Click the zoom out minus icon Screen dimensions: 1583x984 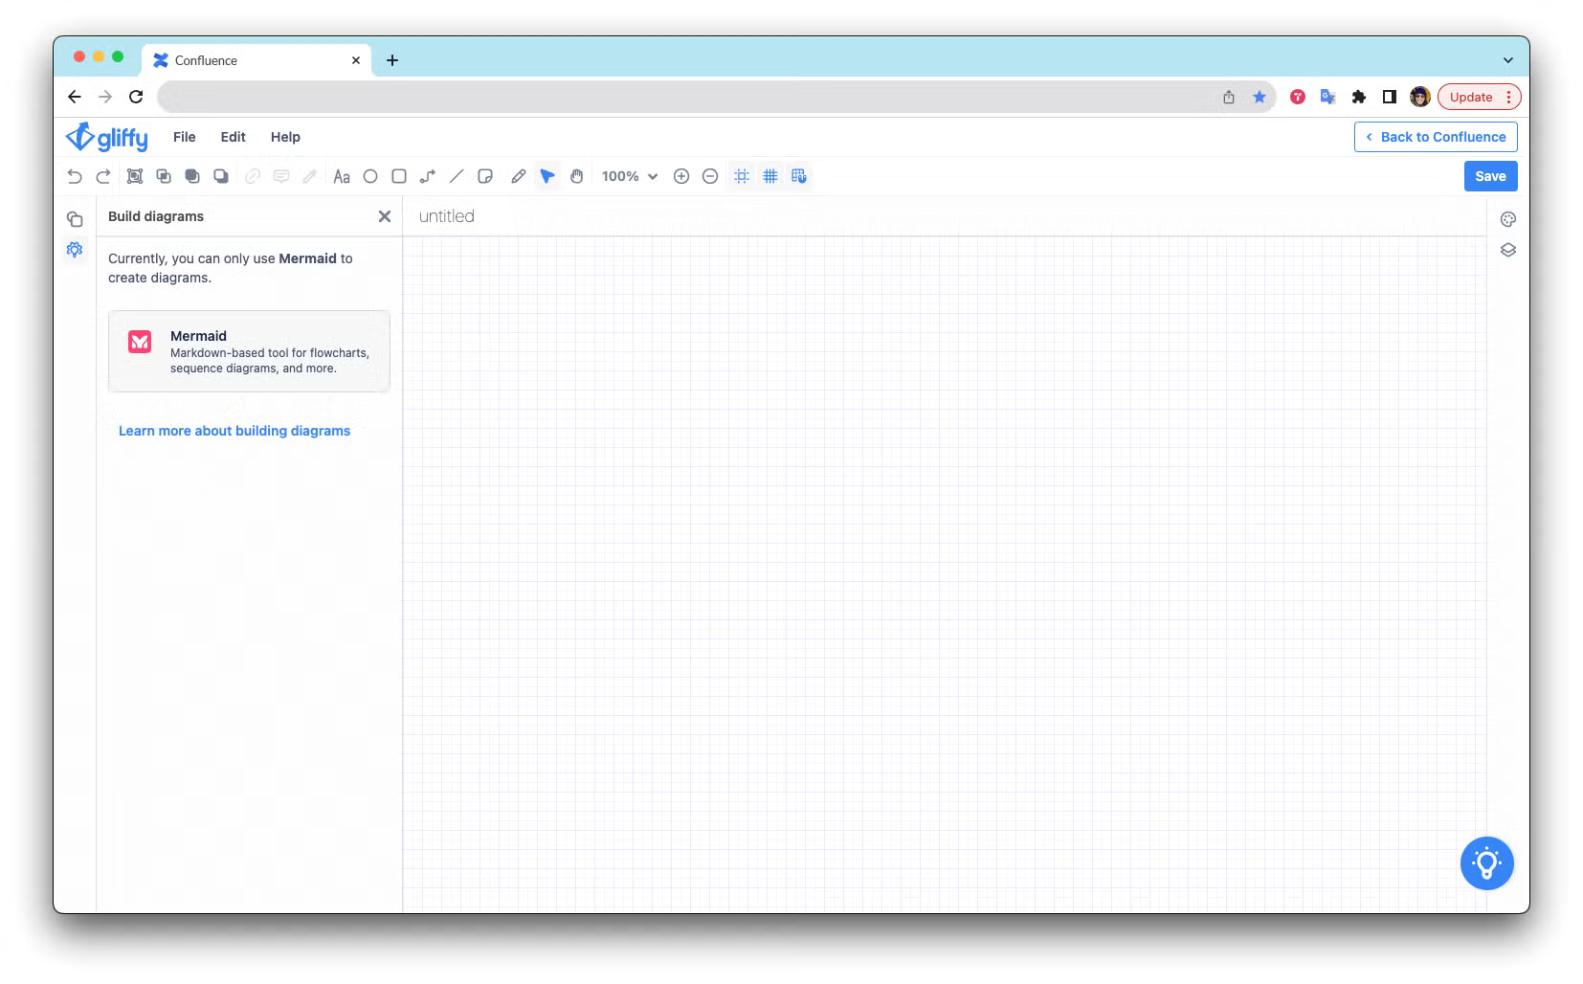click(x=710, y=176)
